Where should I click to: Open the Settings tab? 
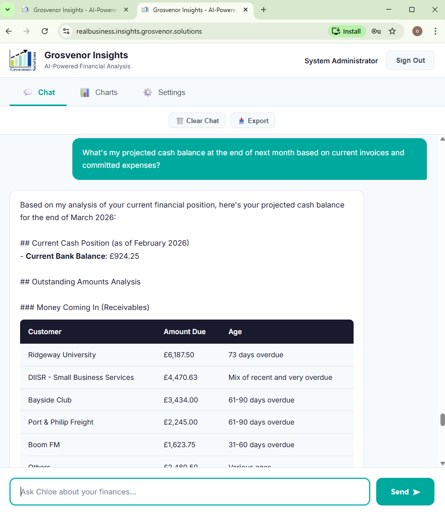(x=164, y=92)
